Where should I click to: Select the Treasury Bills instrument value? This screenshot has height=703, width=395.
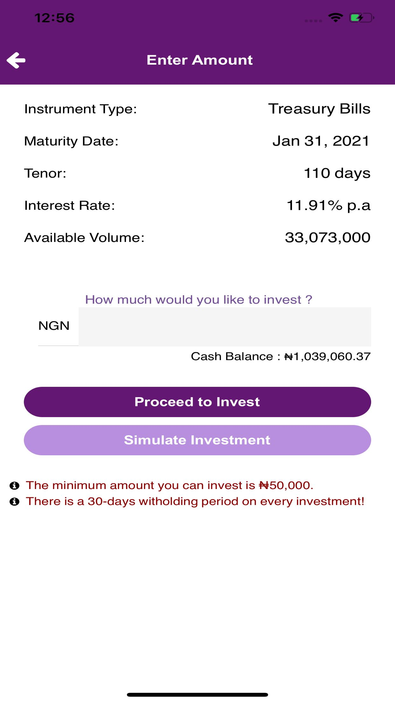pyautogui.click(x=319, y=109)
